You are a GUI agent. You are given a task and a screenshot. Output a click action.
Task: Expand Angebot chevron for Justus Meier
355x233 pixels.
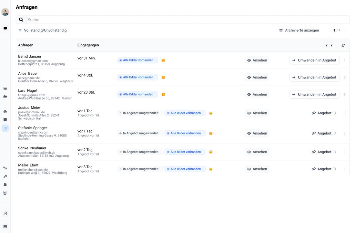tap(336, 113)
